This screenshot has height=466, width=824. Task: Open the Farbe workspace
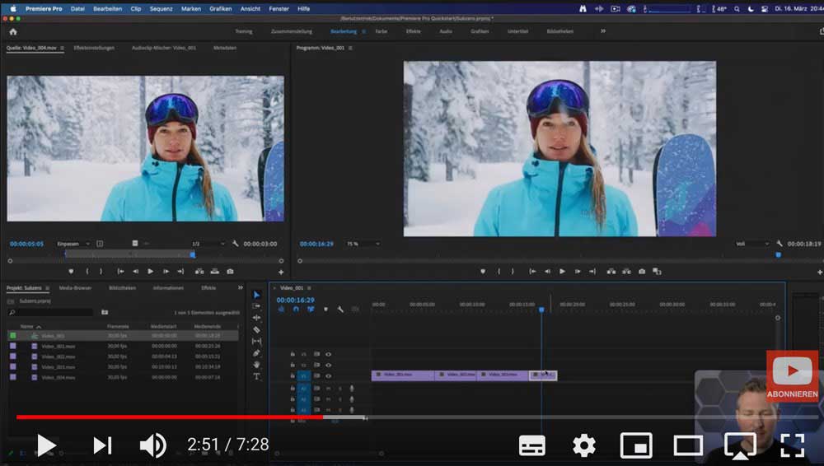(x=382, y=31)
